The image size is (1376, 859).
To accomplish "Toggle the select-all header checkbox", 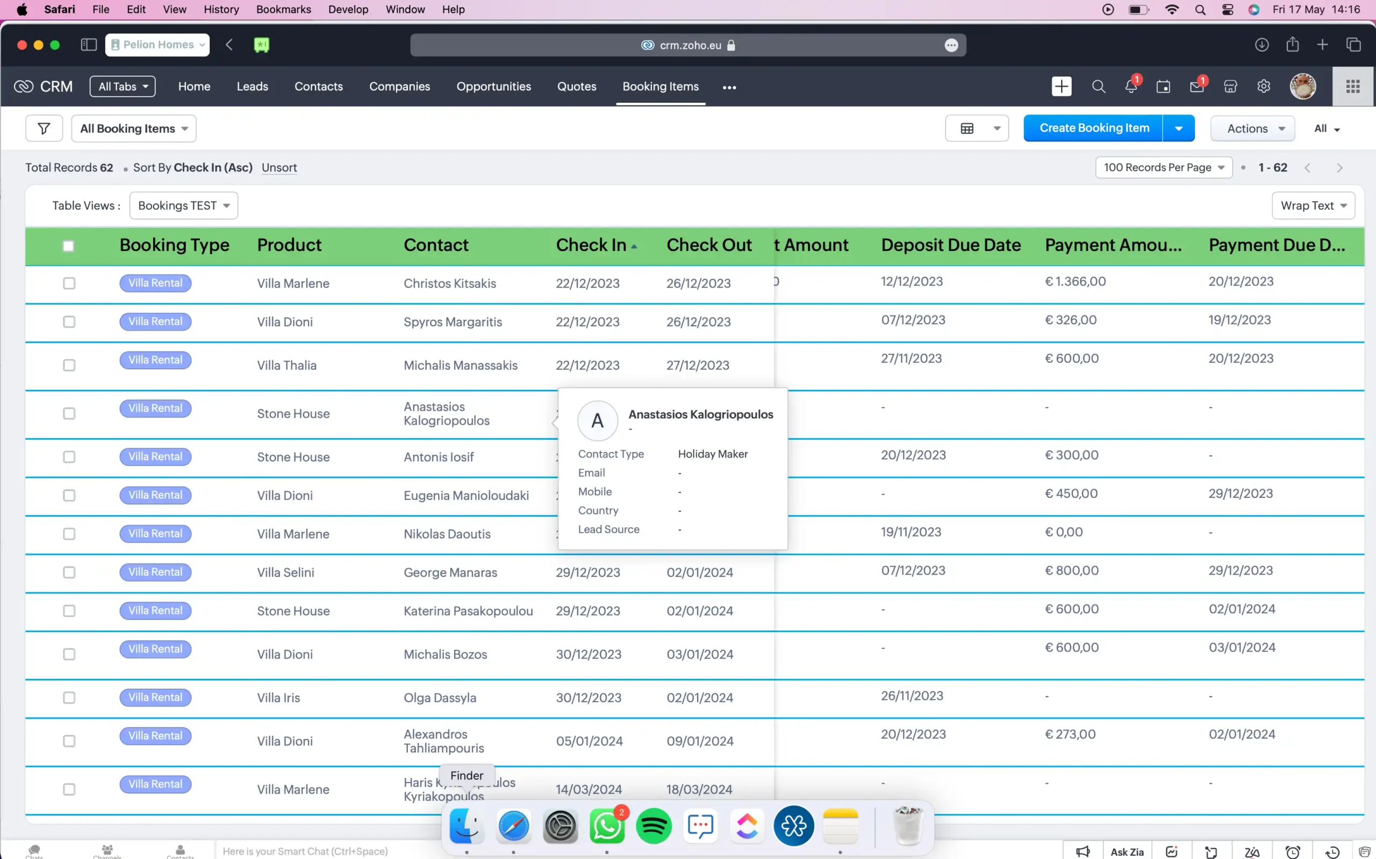I will click(68, 246).
